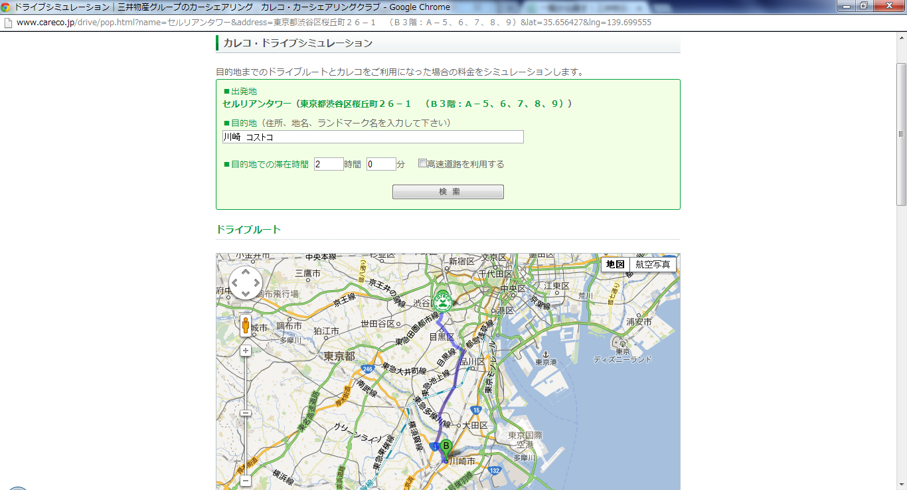Pan the map up with arrow control
The height and width of the screenshot is (490, 907).
[x=246, y=272]
